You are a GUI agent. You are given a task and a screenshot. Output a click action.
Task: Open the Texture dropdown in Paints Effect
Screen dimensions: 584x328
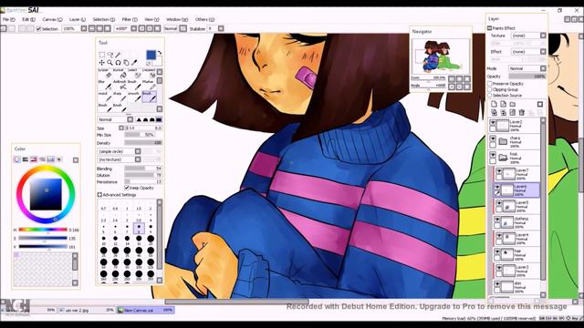[528, 36]
